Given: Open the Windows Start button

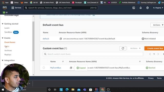Looking at the screenshot, I should (x=3, y=90).
